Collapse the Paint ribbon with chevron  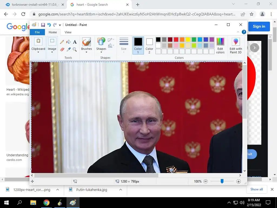pos(238,32)
